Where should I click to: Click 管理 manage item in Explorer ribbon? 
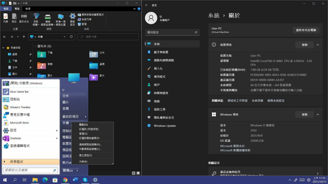click(82, 24)
